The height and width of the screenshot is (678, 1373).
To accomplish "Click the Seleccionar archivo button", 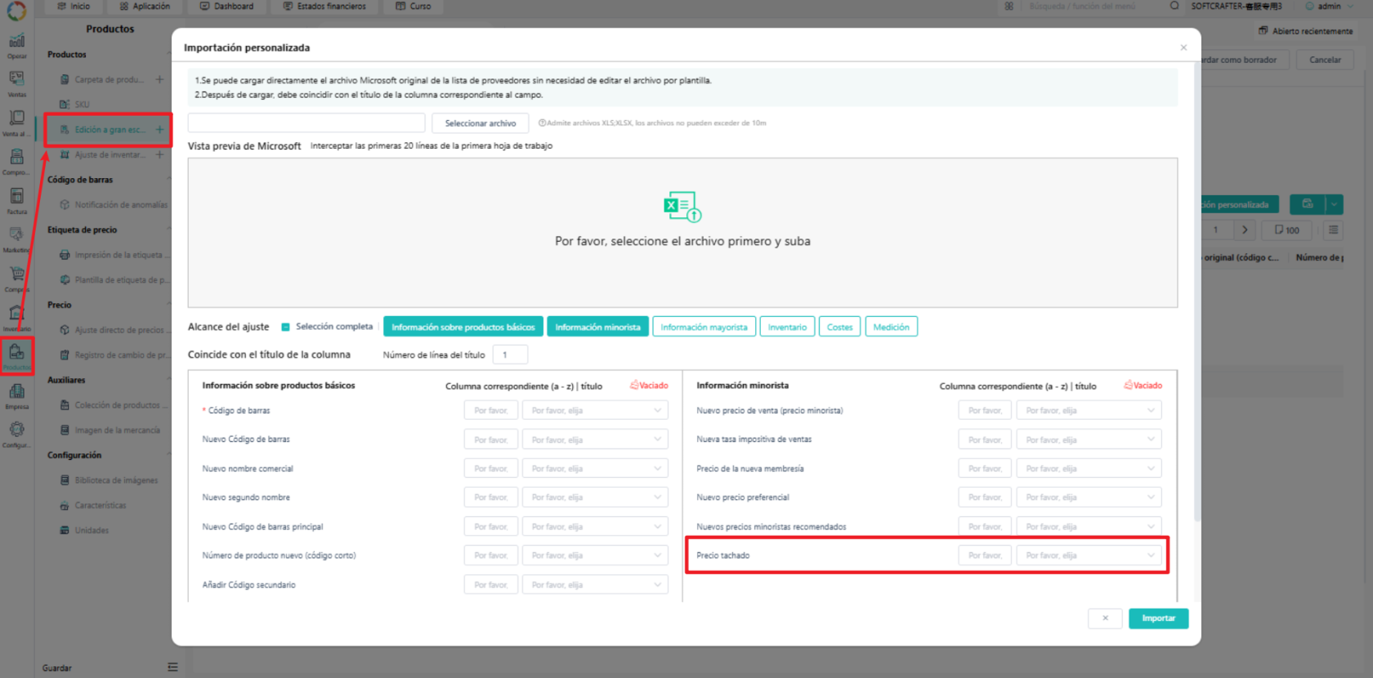I will click(481, 123).
